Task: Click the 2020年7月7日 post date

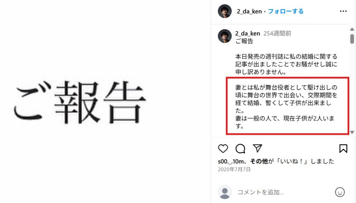Action: tap(234, 169)
